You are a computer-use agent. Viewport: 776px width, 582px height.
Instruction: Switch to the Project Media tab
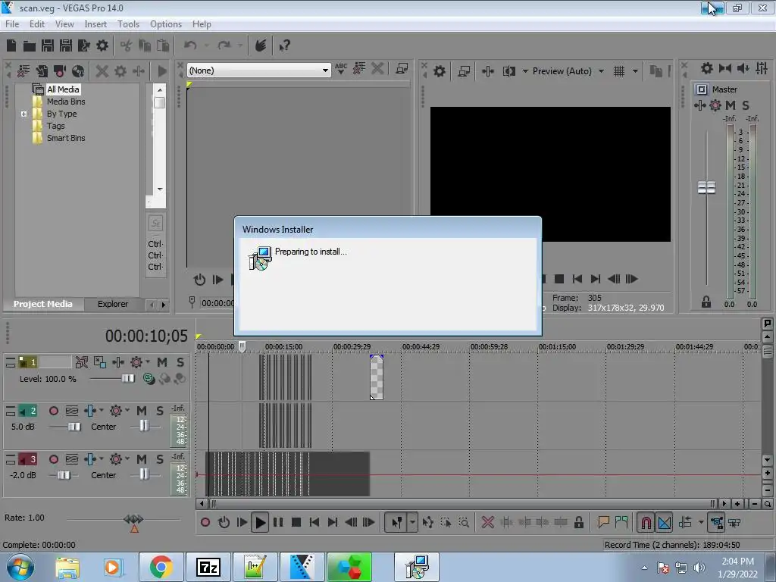click(x=42, y=304)
